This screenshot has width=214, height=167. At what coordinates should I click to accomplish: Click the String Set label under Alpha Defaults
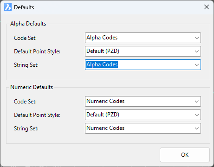pyautogui.click(x=26, y=65)
